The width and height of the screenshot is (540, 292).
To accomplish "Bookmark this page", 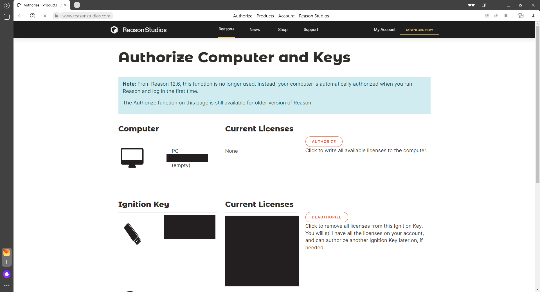I will click(506, 16).
